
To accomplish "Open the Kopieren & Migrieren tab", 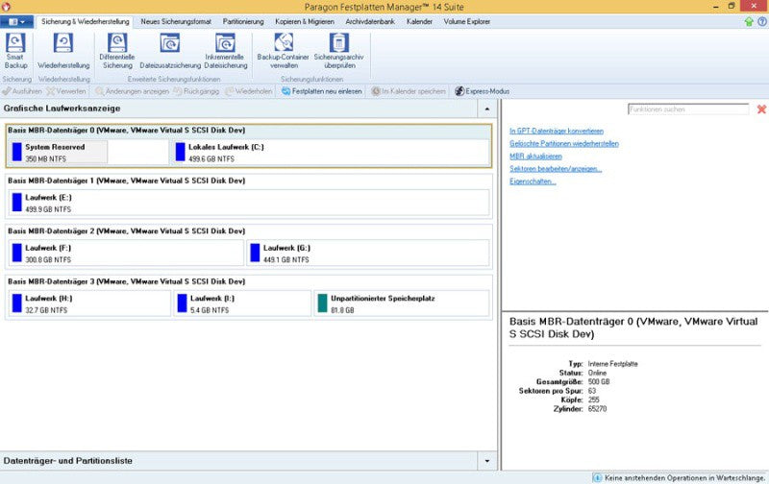I will pyautogui.click(x=305, y=21).
